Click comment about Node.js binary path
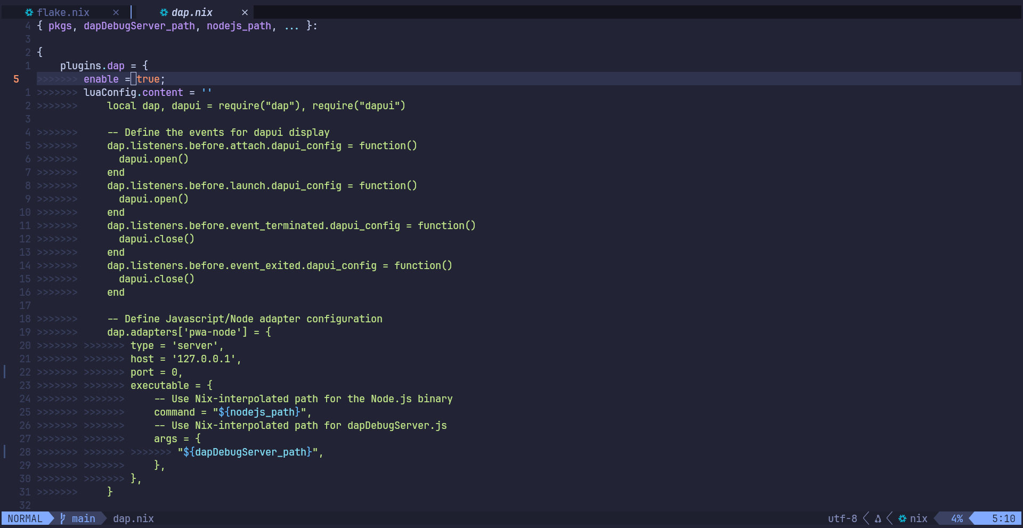The width and height of the screenshot is (1023, 528). click(x=303, y=399)
